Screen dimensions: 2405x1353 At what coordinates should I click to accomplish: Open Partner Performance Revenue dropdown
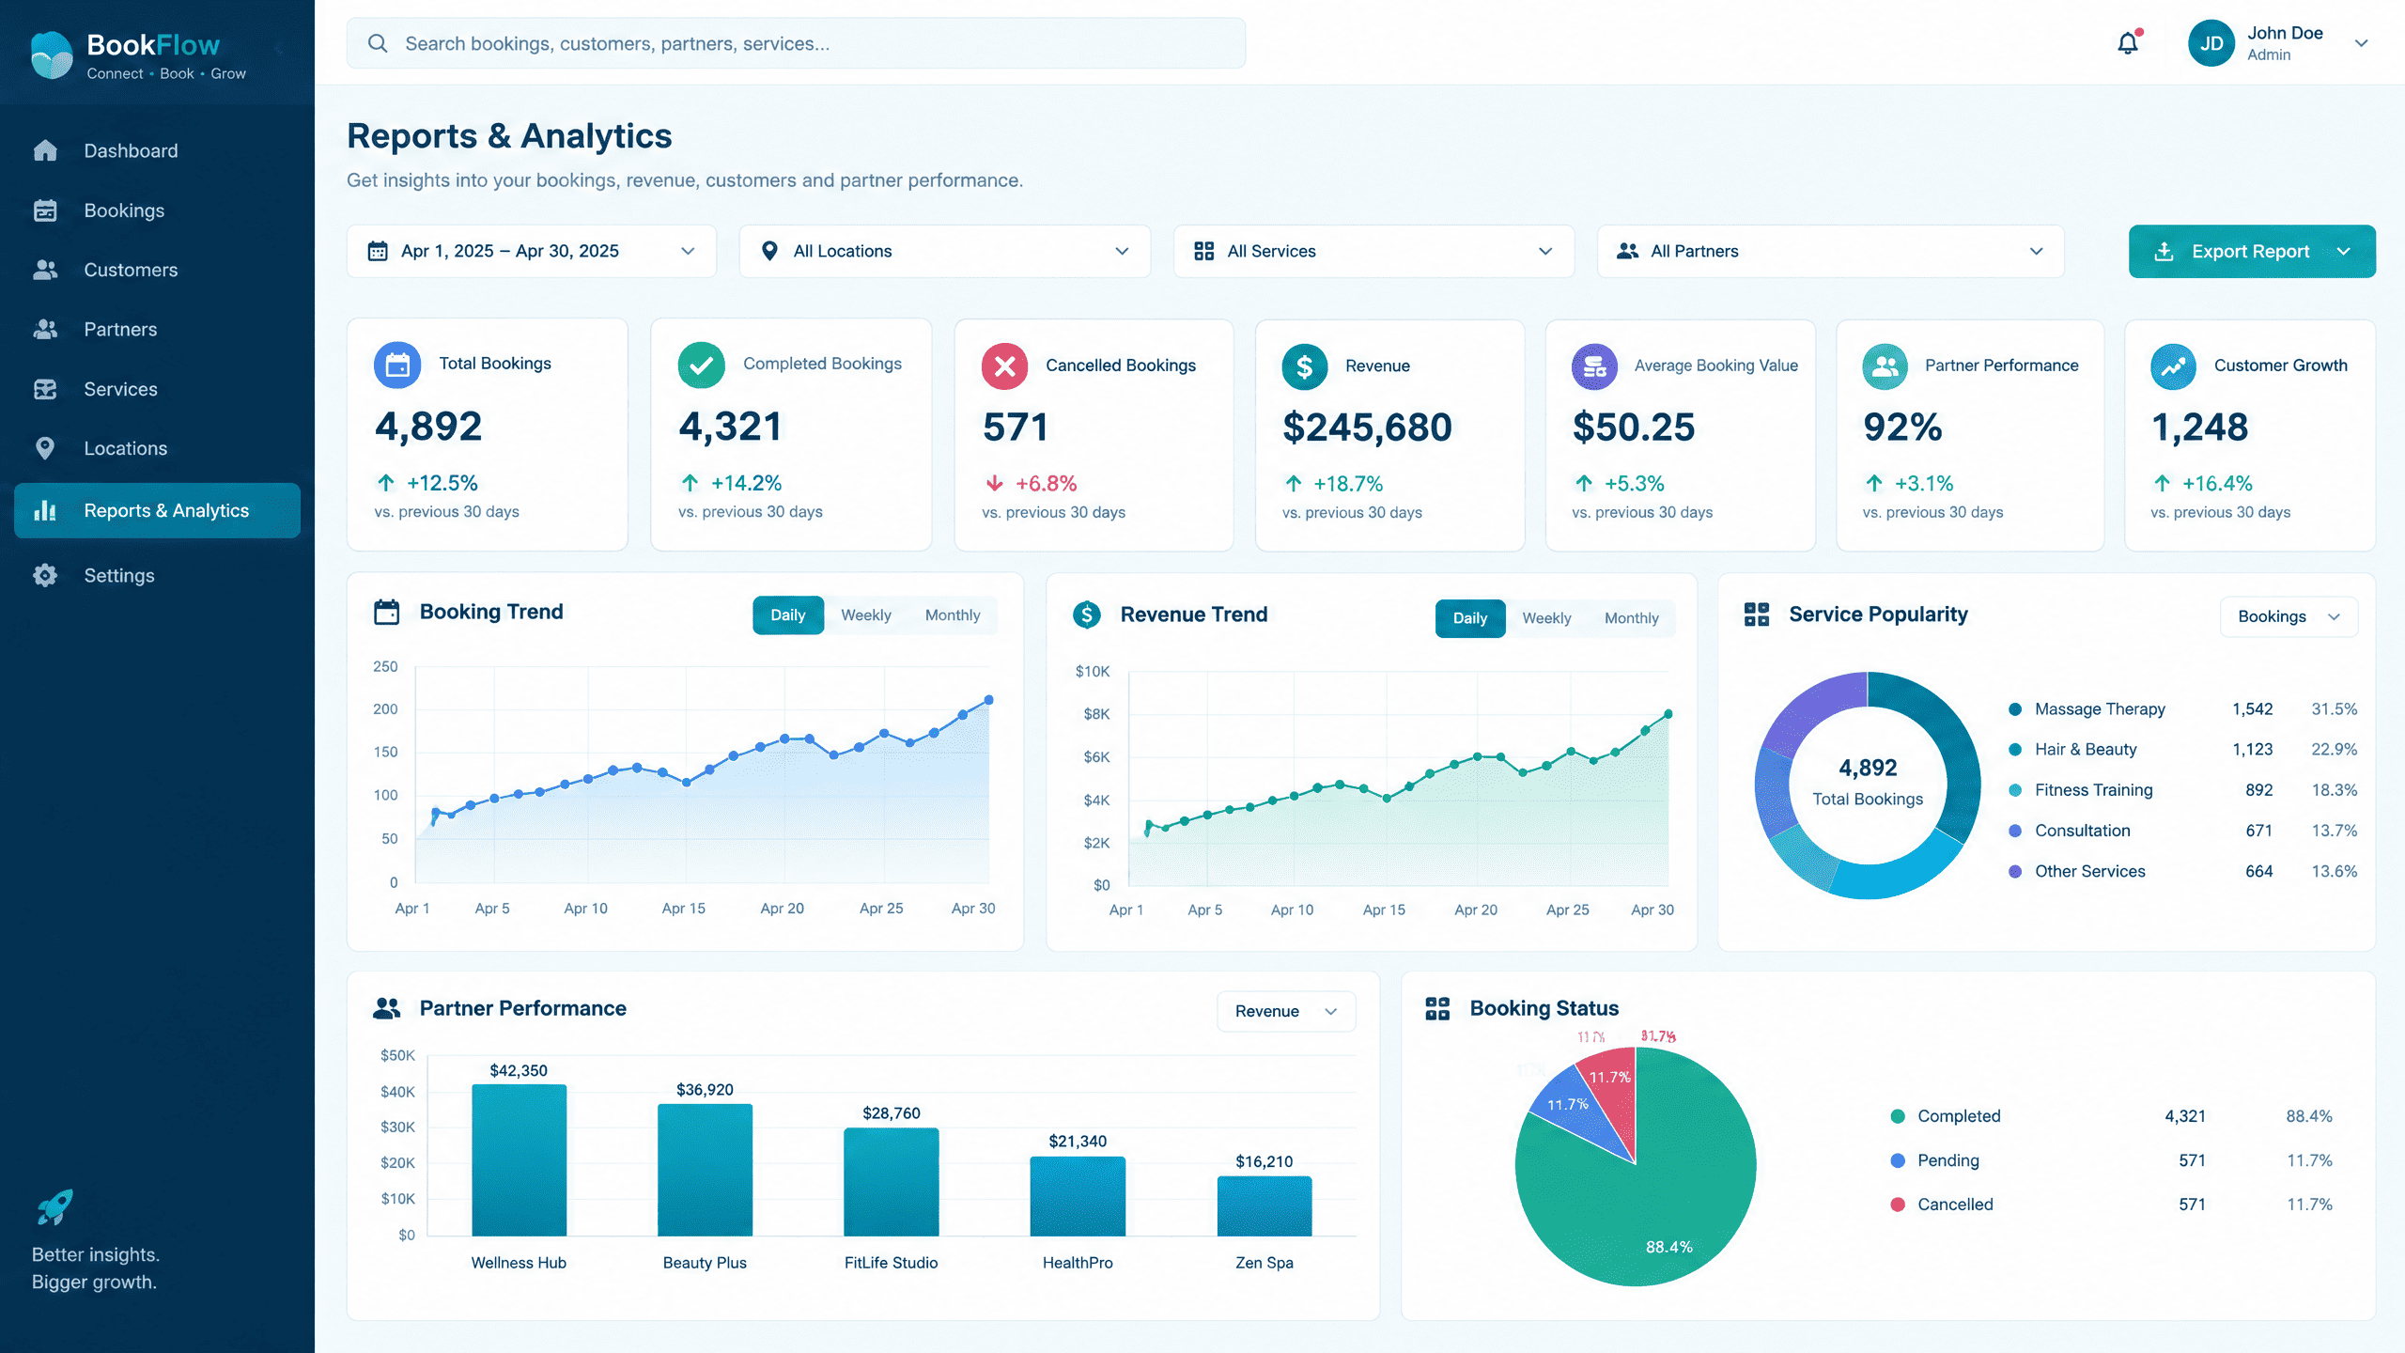(1286, 1011)
